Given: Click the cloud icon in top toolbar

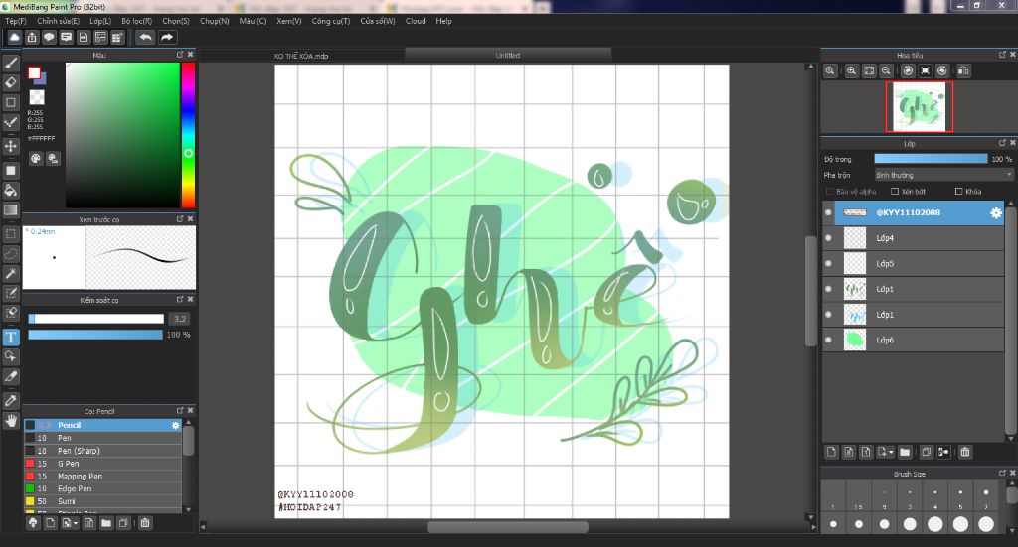Looking at the screenshot, I should pos(14,37).
